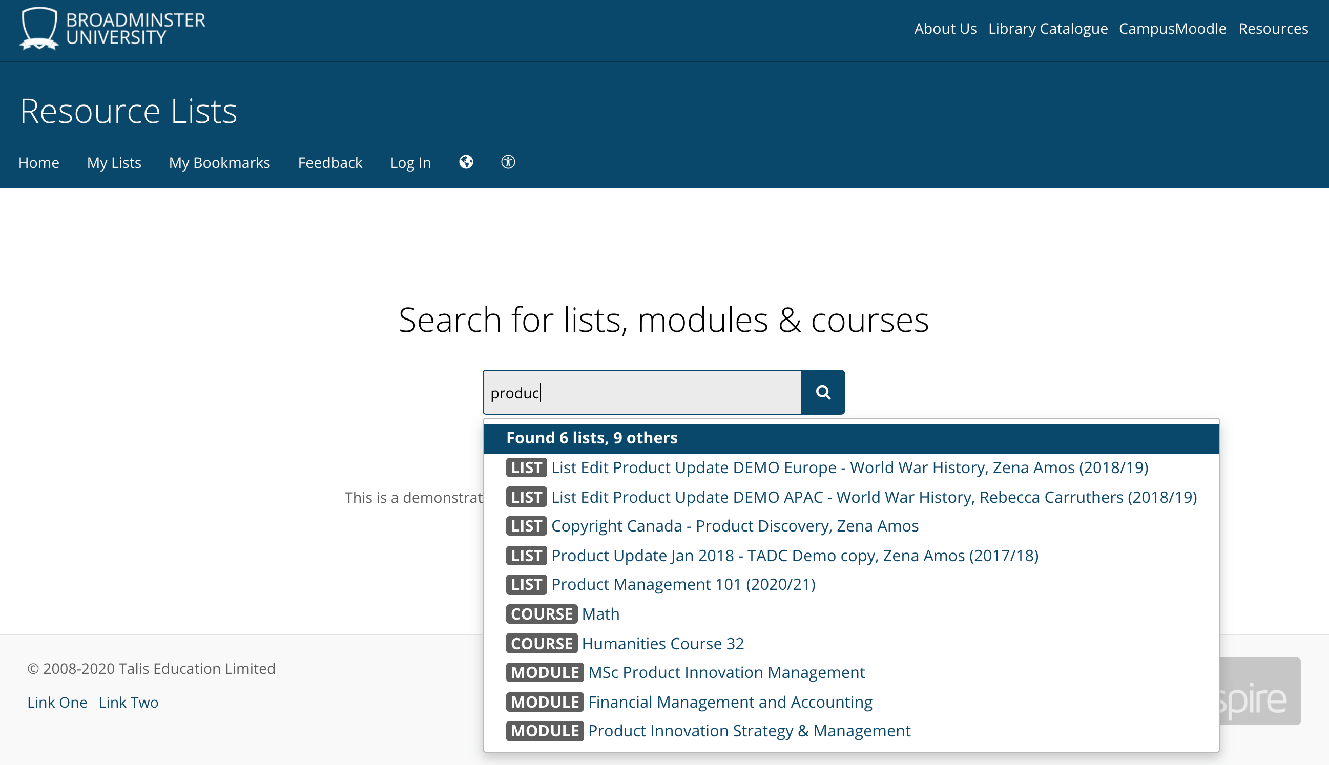Open Product Update Jan 2018 TADC Demo copy
Screen dimensions: 1329x765
[772, 556]
